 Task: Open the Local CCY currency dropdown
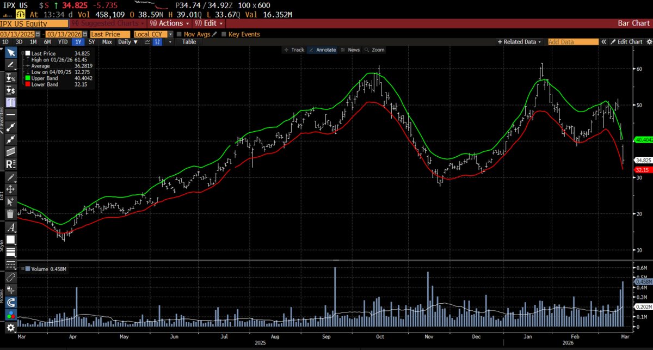click(170, 34)
